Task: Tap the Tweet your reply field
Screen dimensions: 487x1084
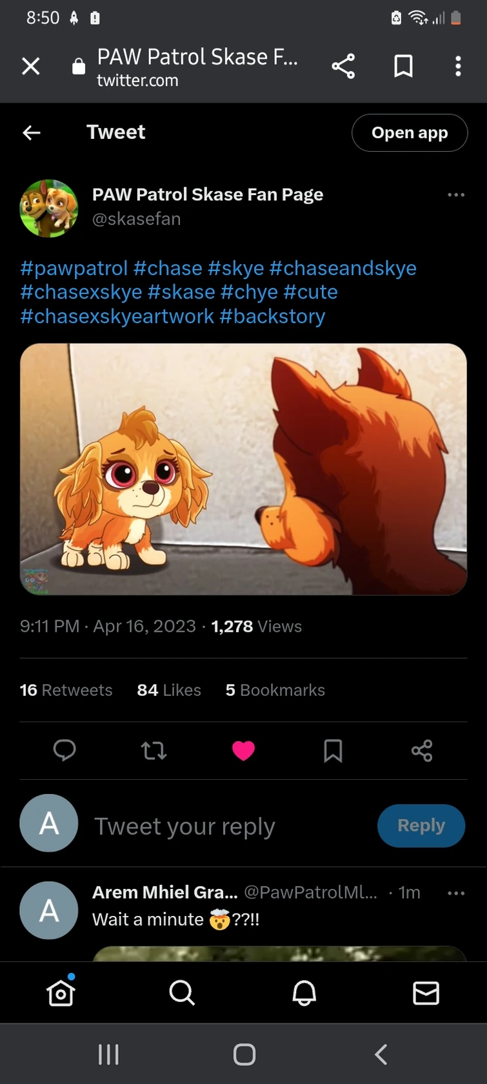Action: point(185,826)
